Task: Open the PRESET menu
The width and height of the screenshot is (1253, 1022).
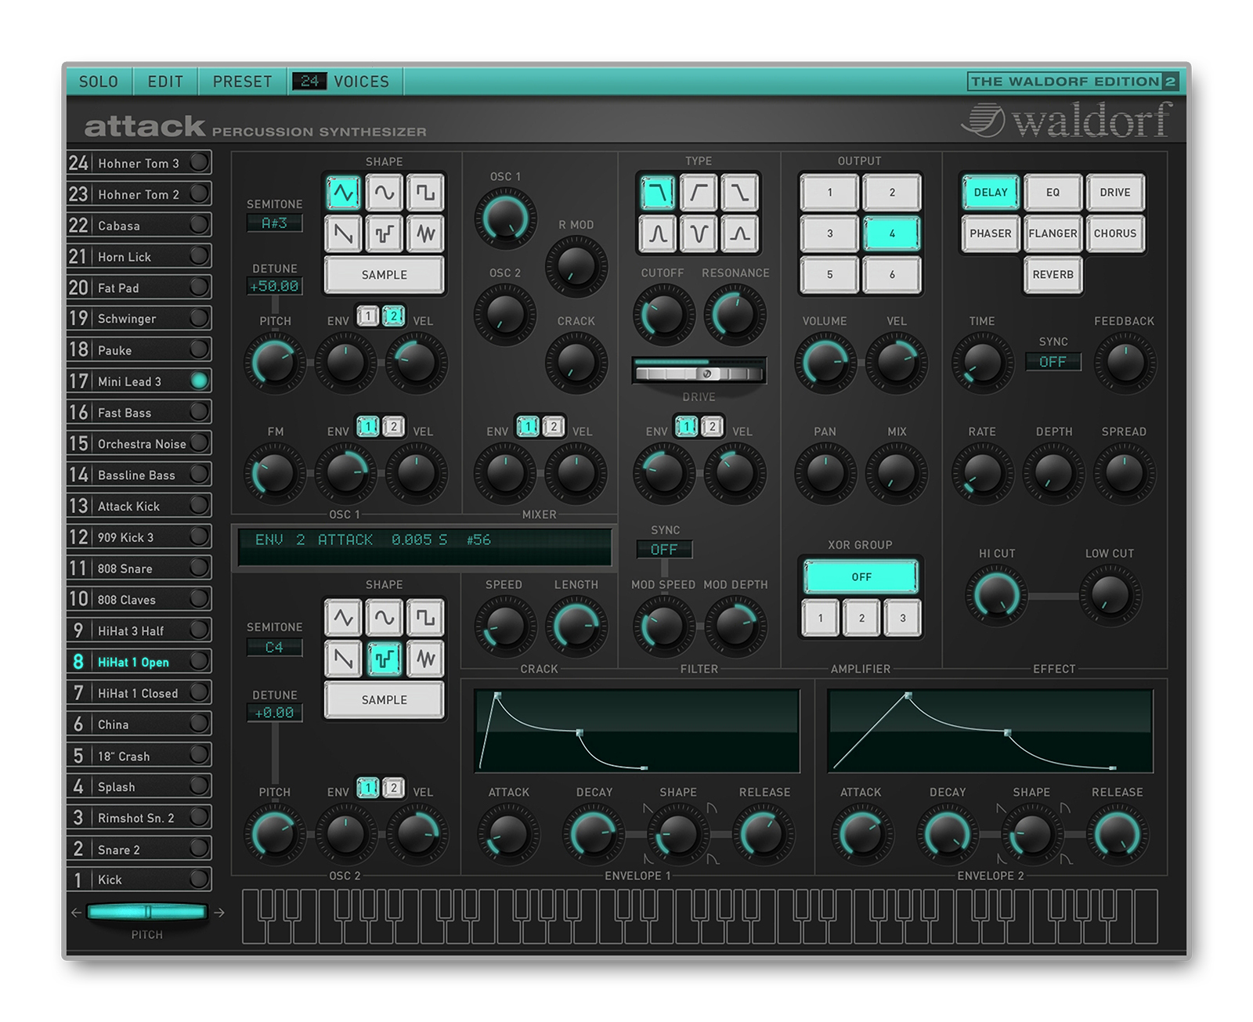Action: coord(242,81)
